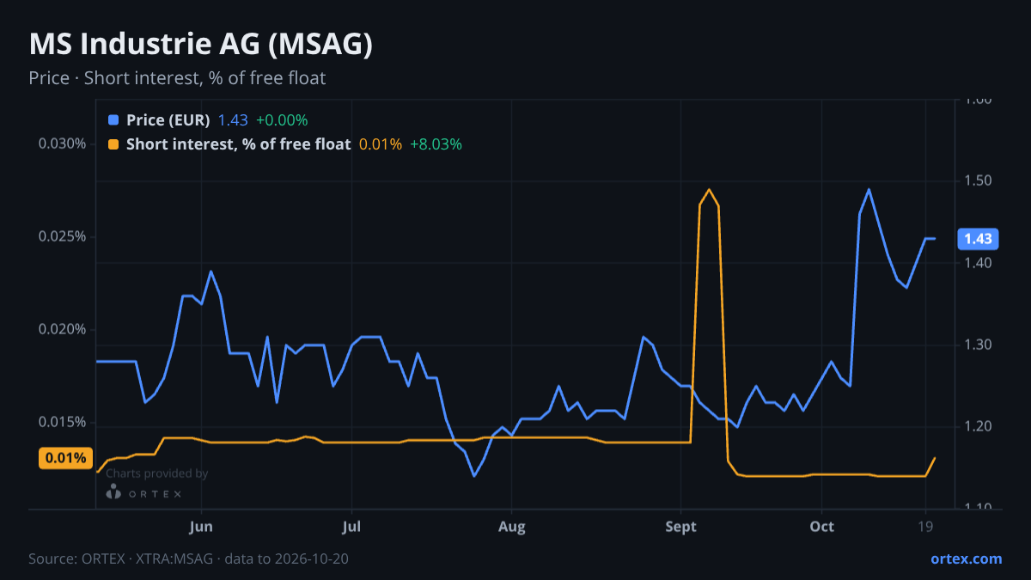Click the 1.50 right axis label
The width and height of the screenshot is (1031, 580).
(979, 181)
